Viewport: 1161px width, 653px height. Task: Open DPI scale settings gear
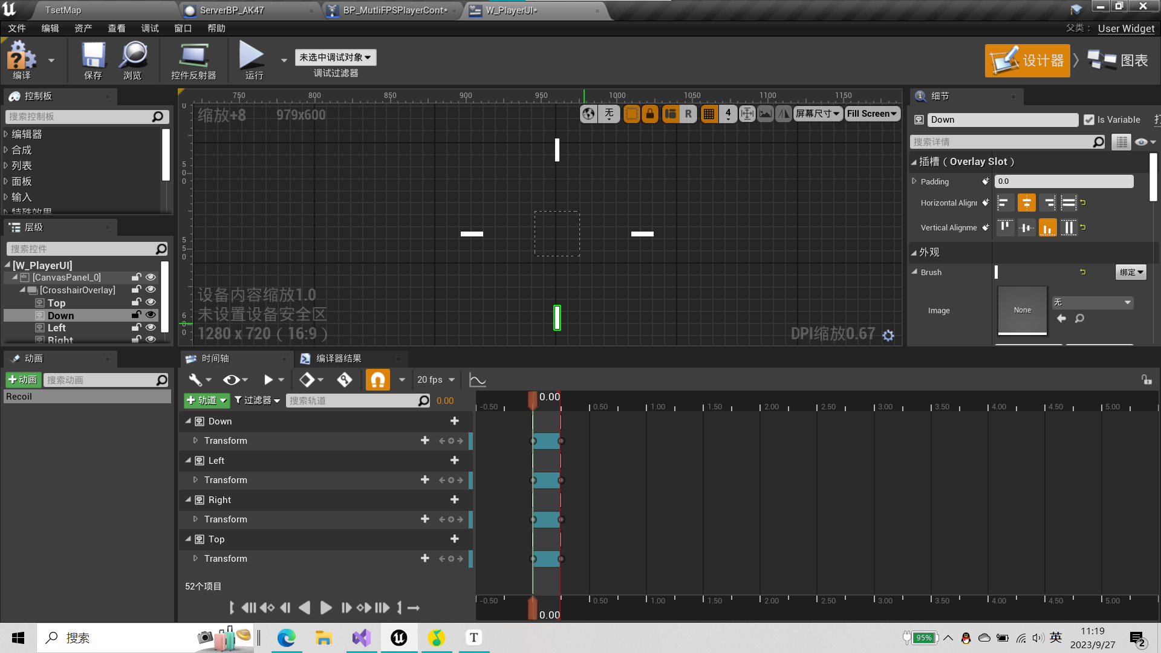888,335
